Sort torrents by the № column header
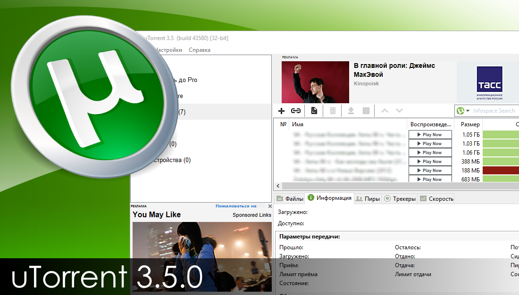Image resolution: width=519 pixels, height=295 pixels. 284,124
